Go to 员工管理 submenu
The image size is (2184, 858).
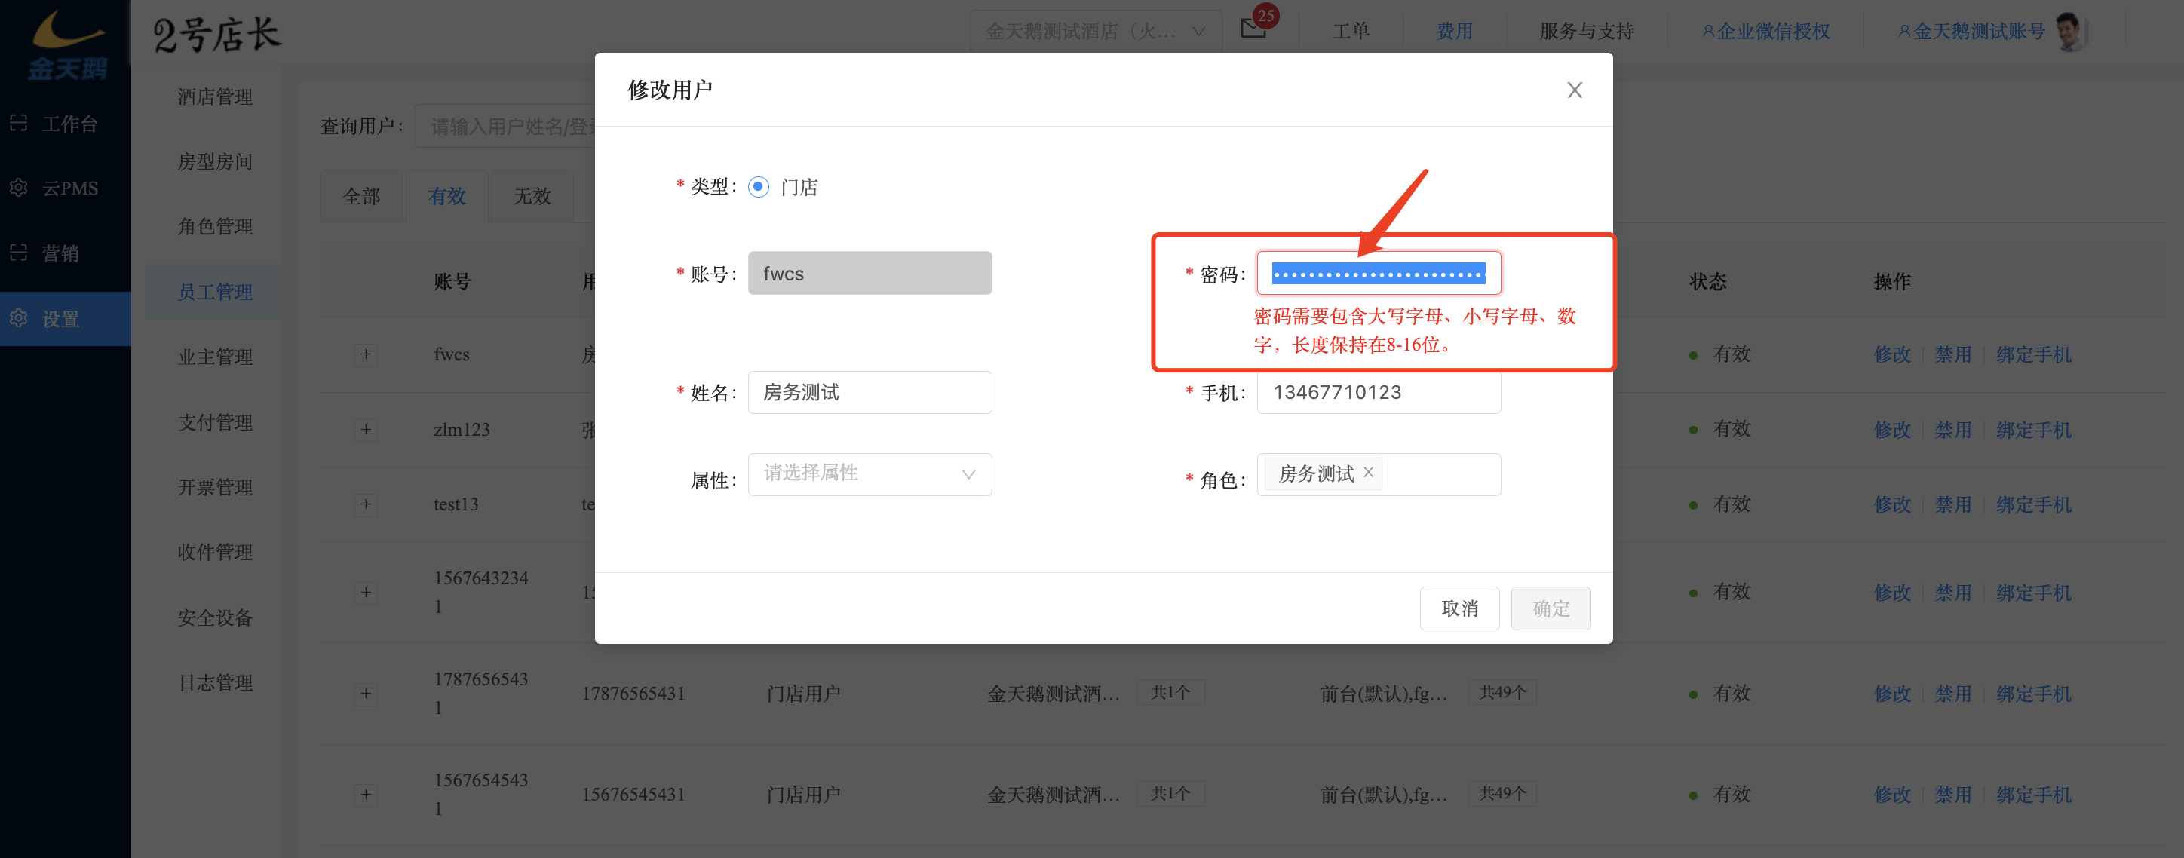tap(214, 292)
